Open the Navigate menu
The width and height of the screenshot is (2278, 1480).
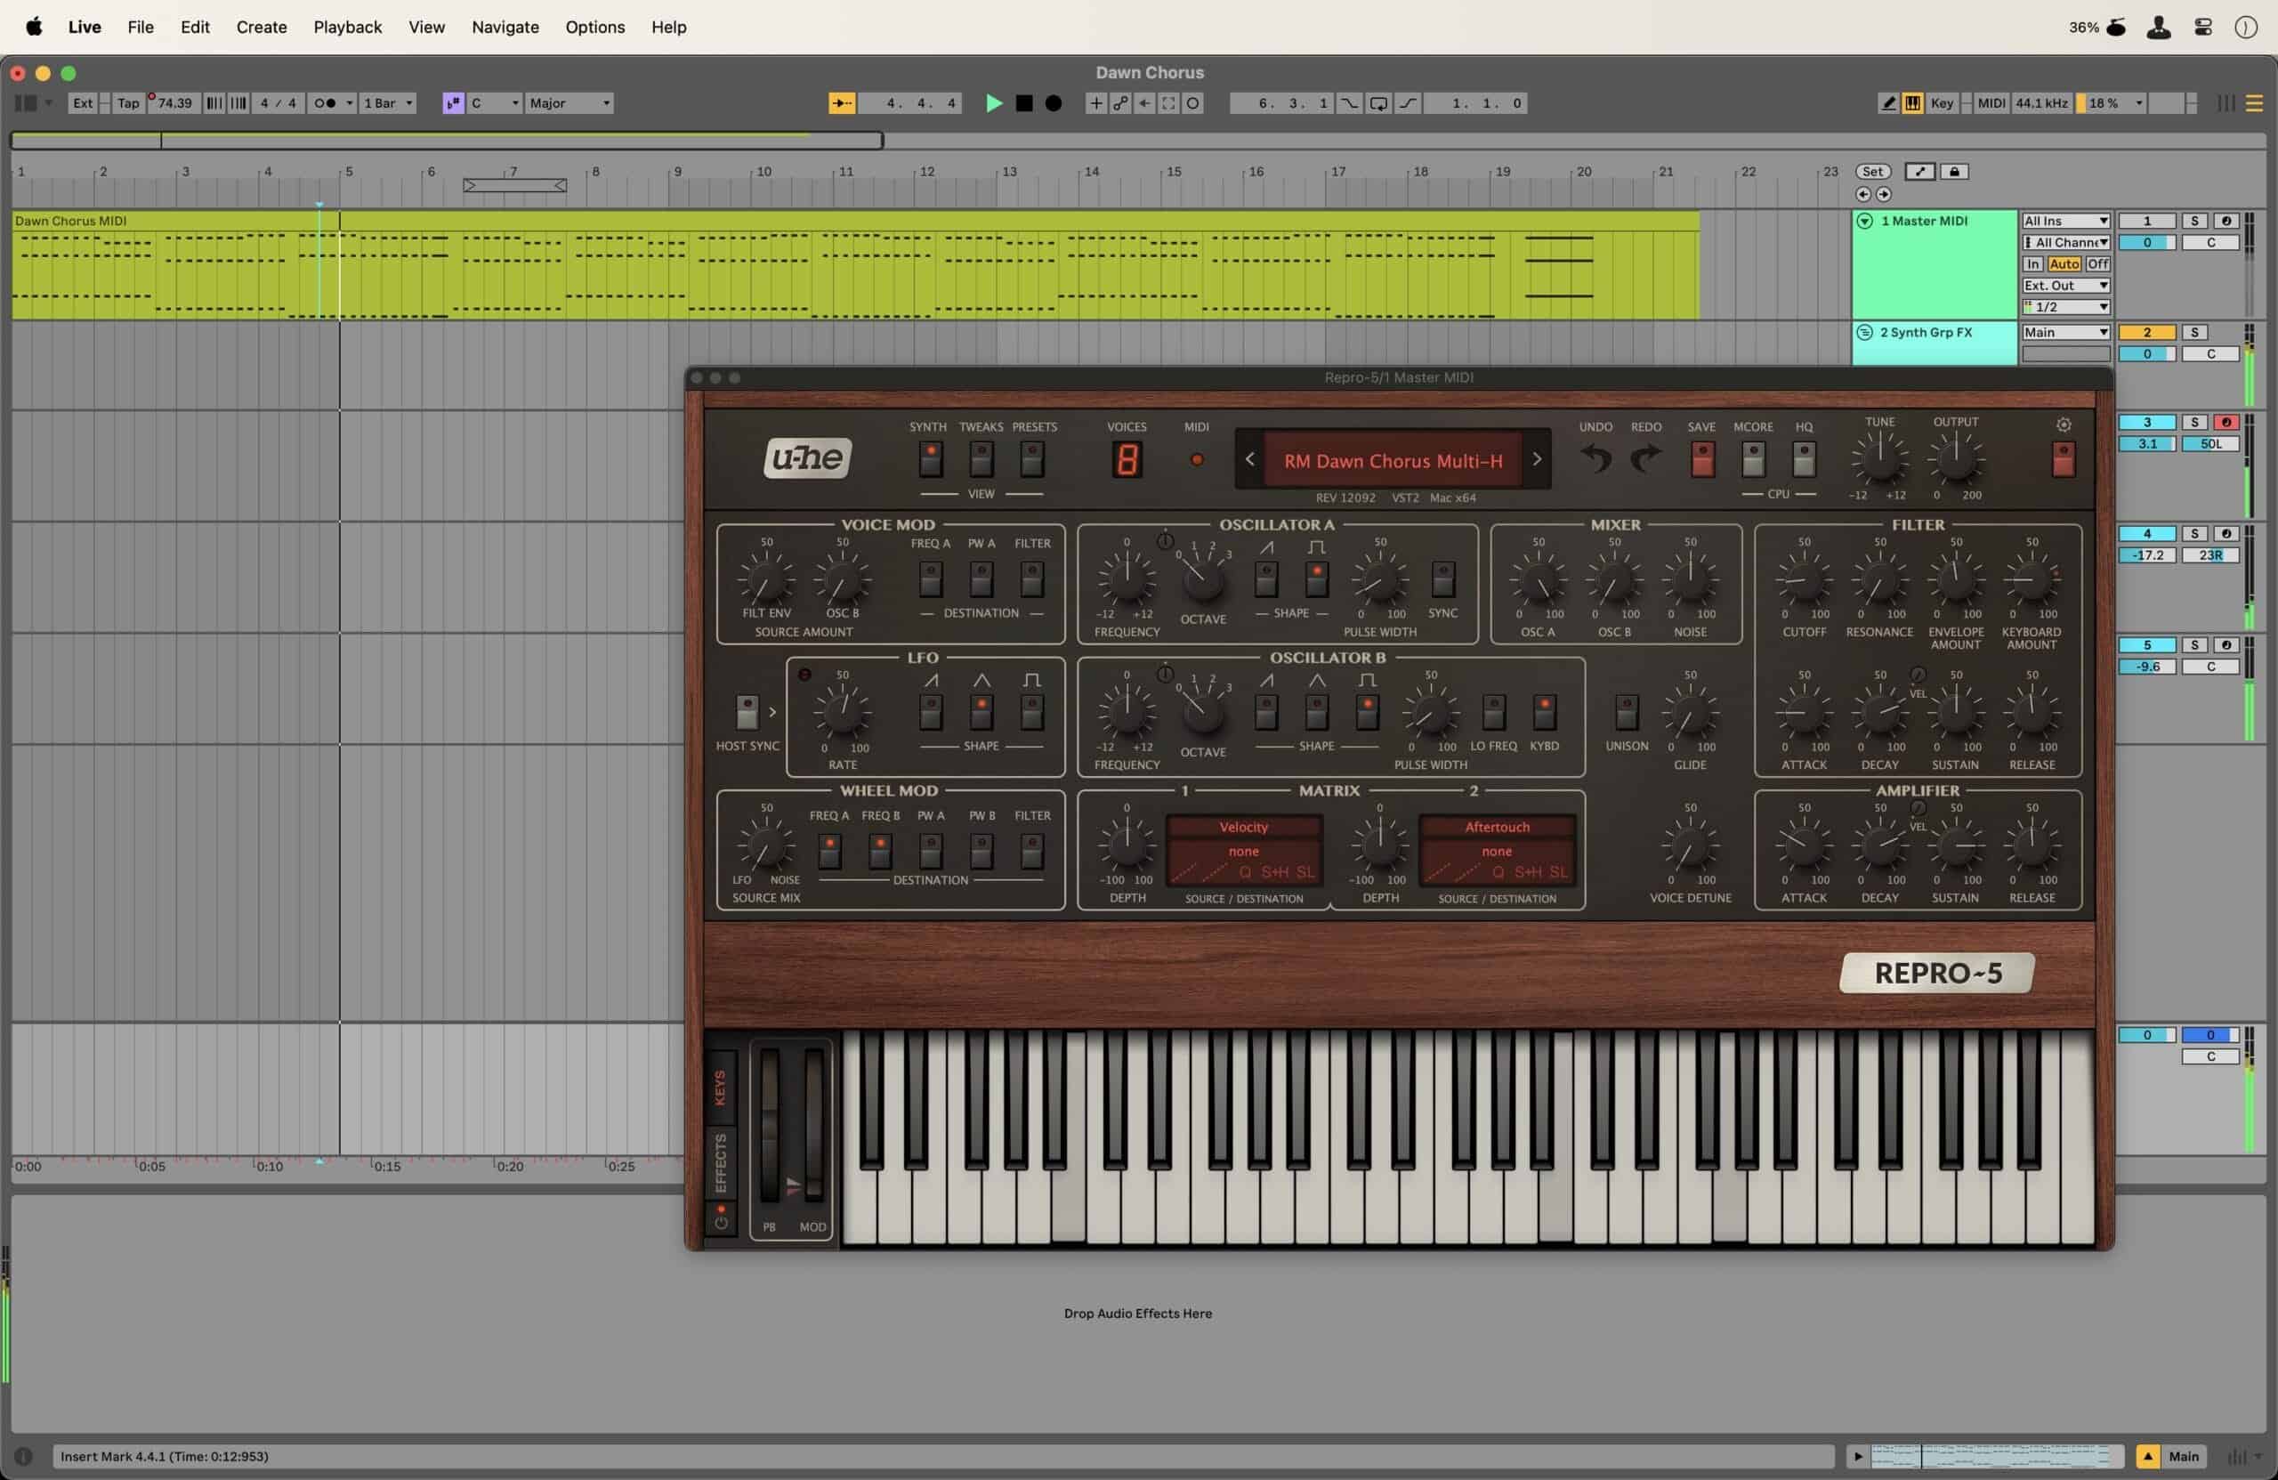tap(505, 27)
